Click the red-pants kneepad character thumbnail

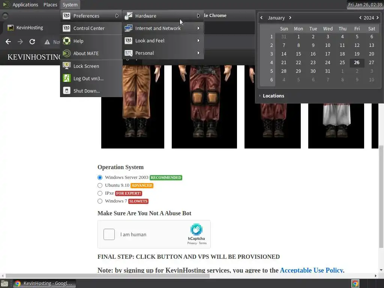[204, 106]
